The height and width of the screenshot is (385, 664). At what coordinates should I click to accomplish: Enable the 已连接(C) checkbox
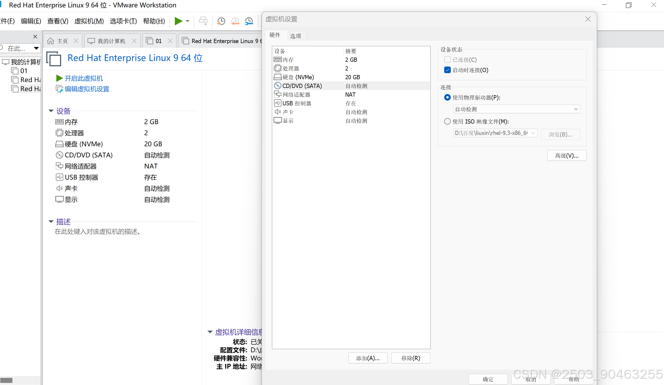447,60
